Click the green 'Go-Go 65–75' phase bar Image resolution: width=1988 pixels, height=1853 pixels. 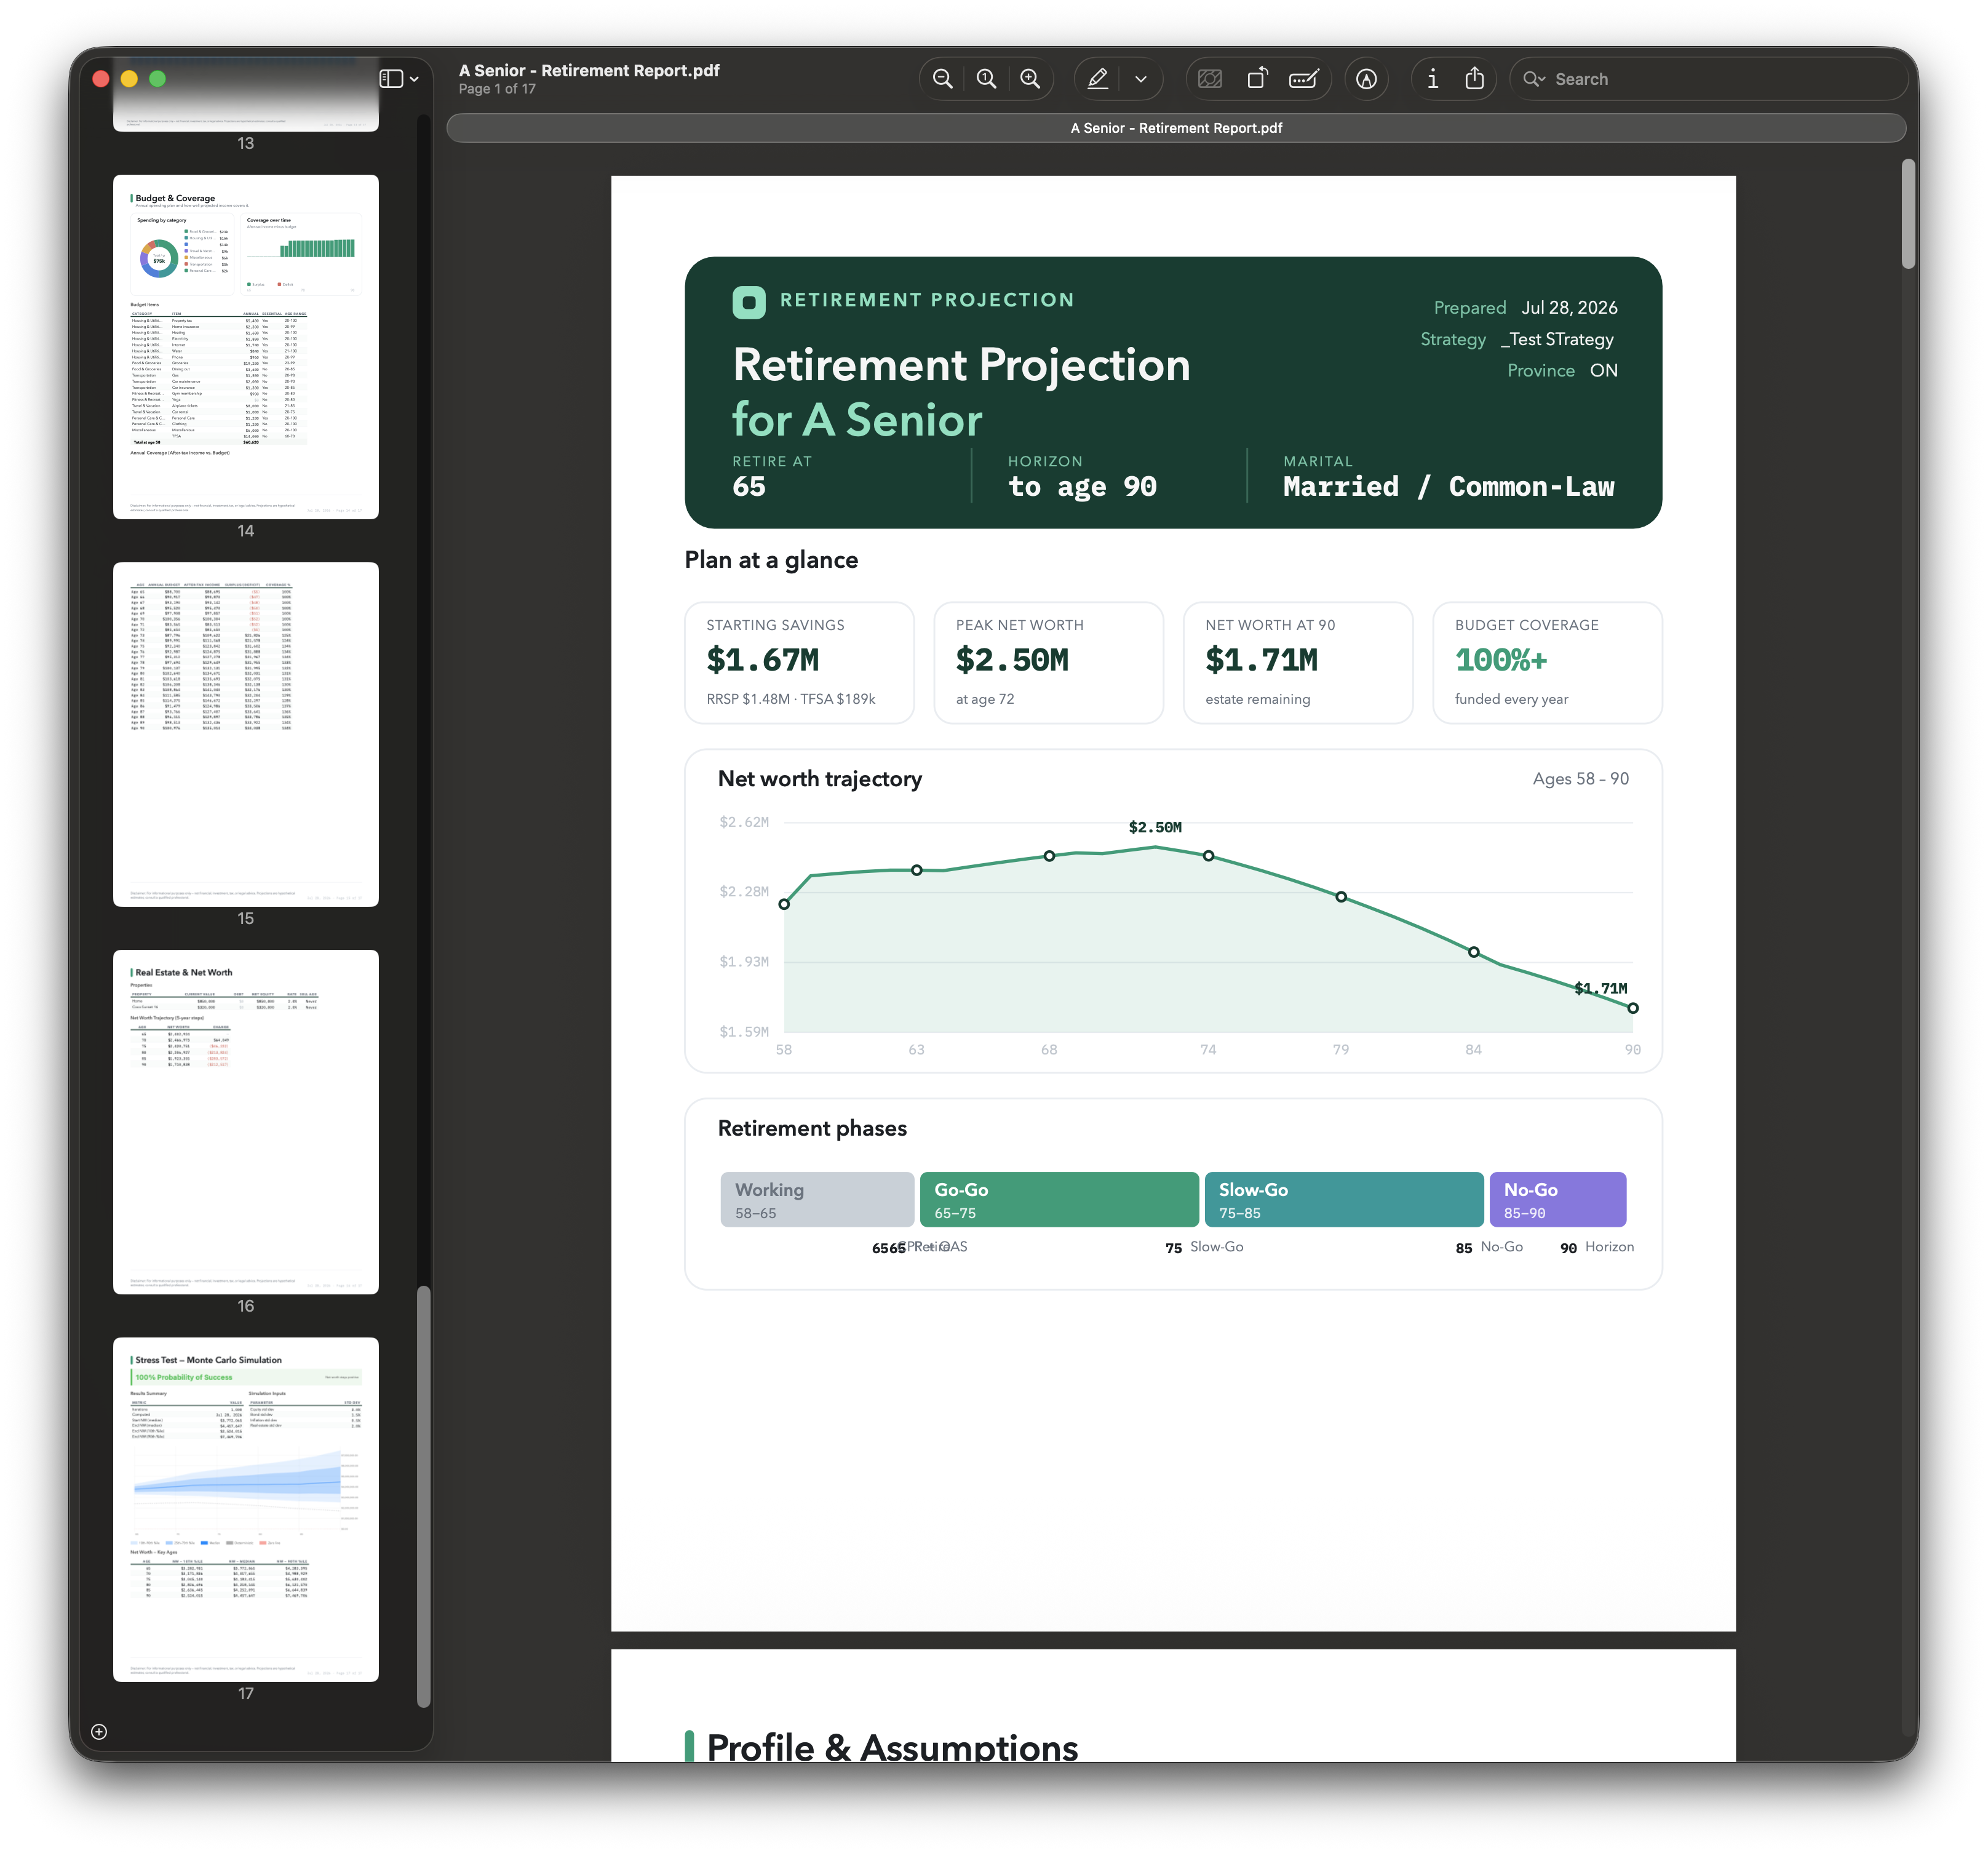1059,1200
